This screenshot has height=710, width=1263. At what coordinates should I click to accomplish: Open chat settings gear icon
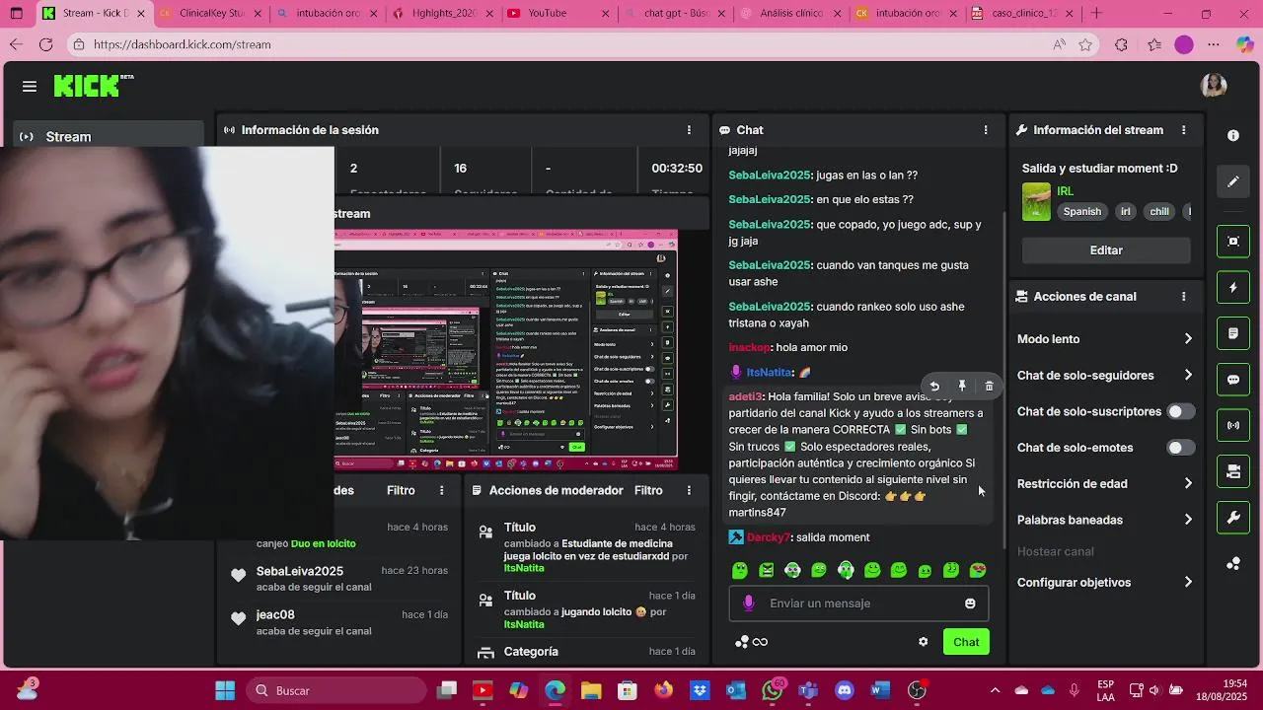click(x=923, y=642)
